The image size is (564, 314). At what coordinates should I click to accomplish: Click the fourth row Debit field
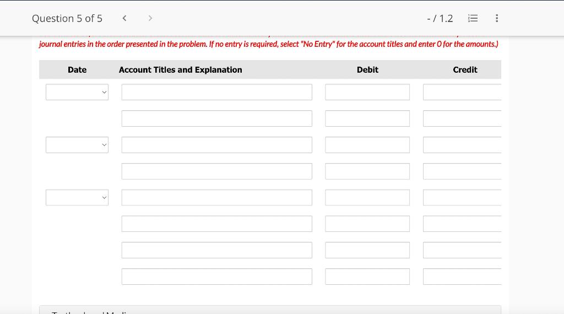tap(367, 171)
